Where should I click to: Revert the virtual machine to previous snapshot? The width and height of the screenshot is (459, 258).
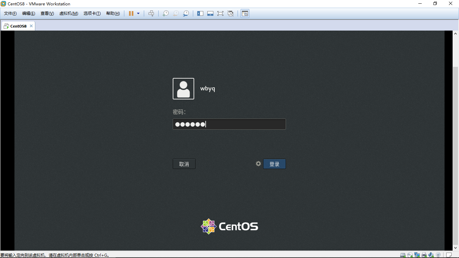click(x=176, y=13)
